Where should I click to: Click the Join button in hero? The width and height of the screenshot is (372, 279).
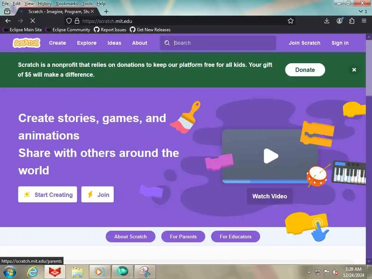pyautogui.click(x=97, y=195)
